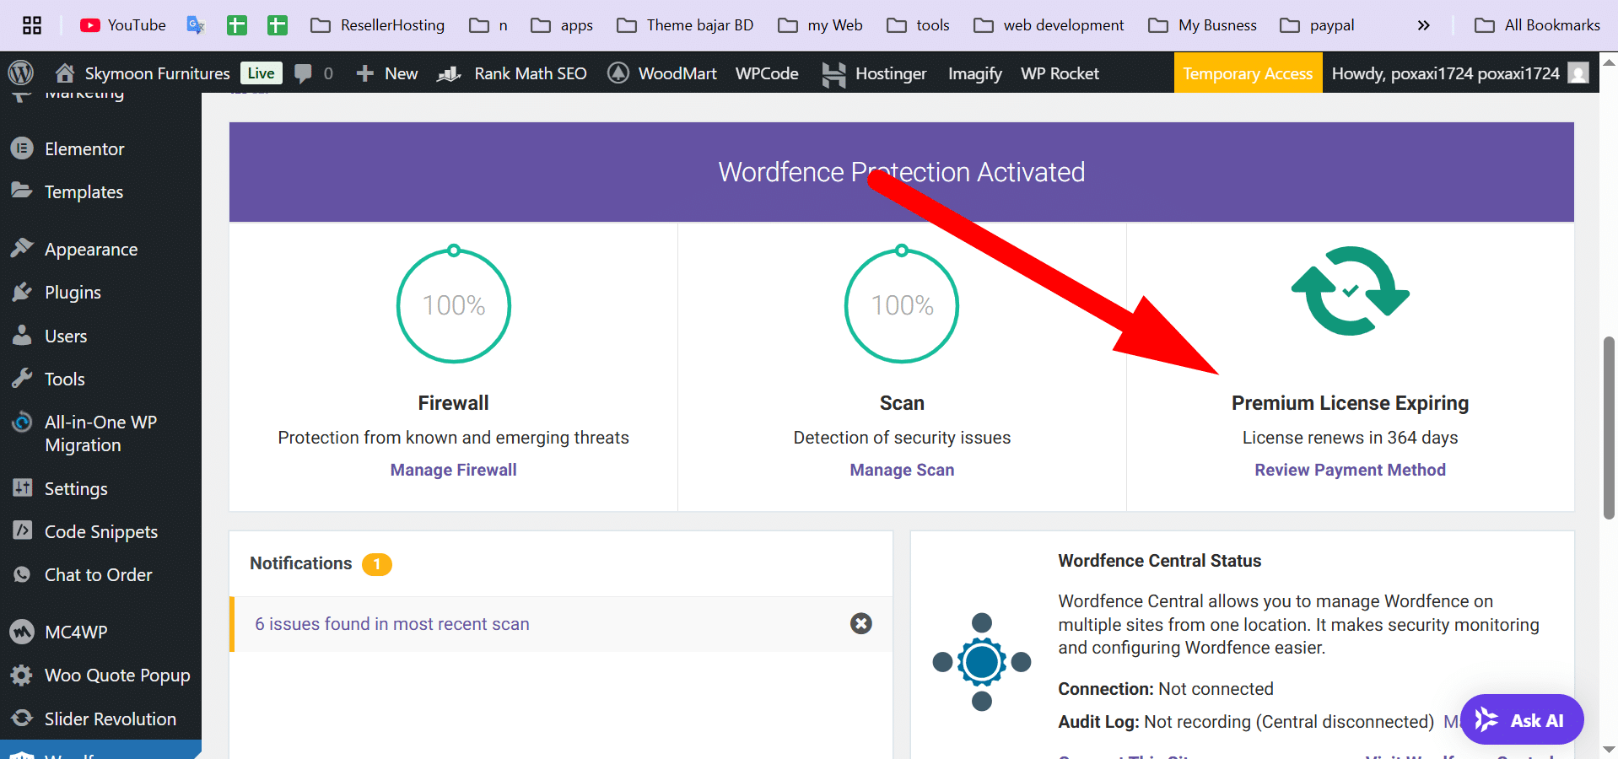
Task: Click the Manage Firewall link
Action: (453, 470)
